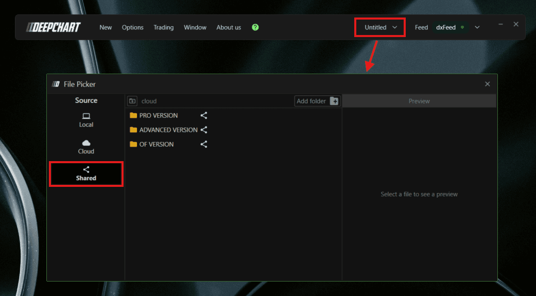Click the OF VERSION folder icon
Screen dimensions: 536x296
133,144
